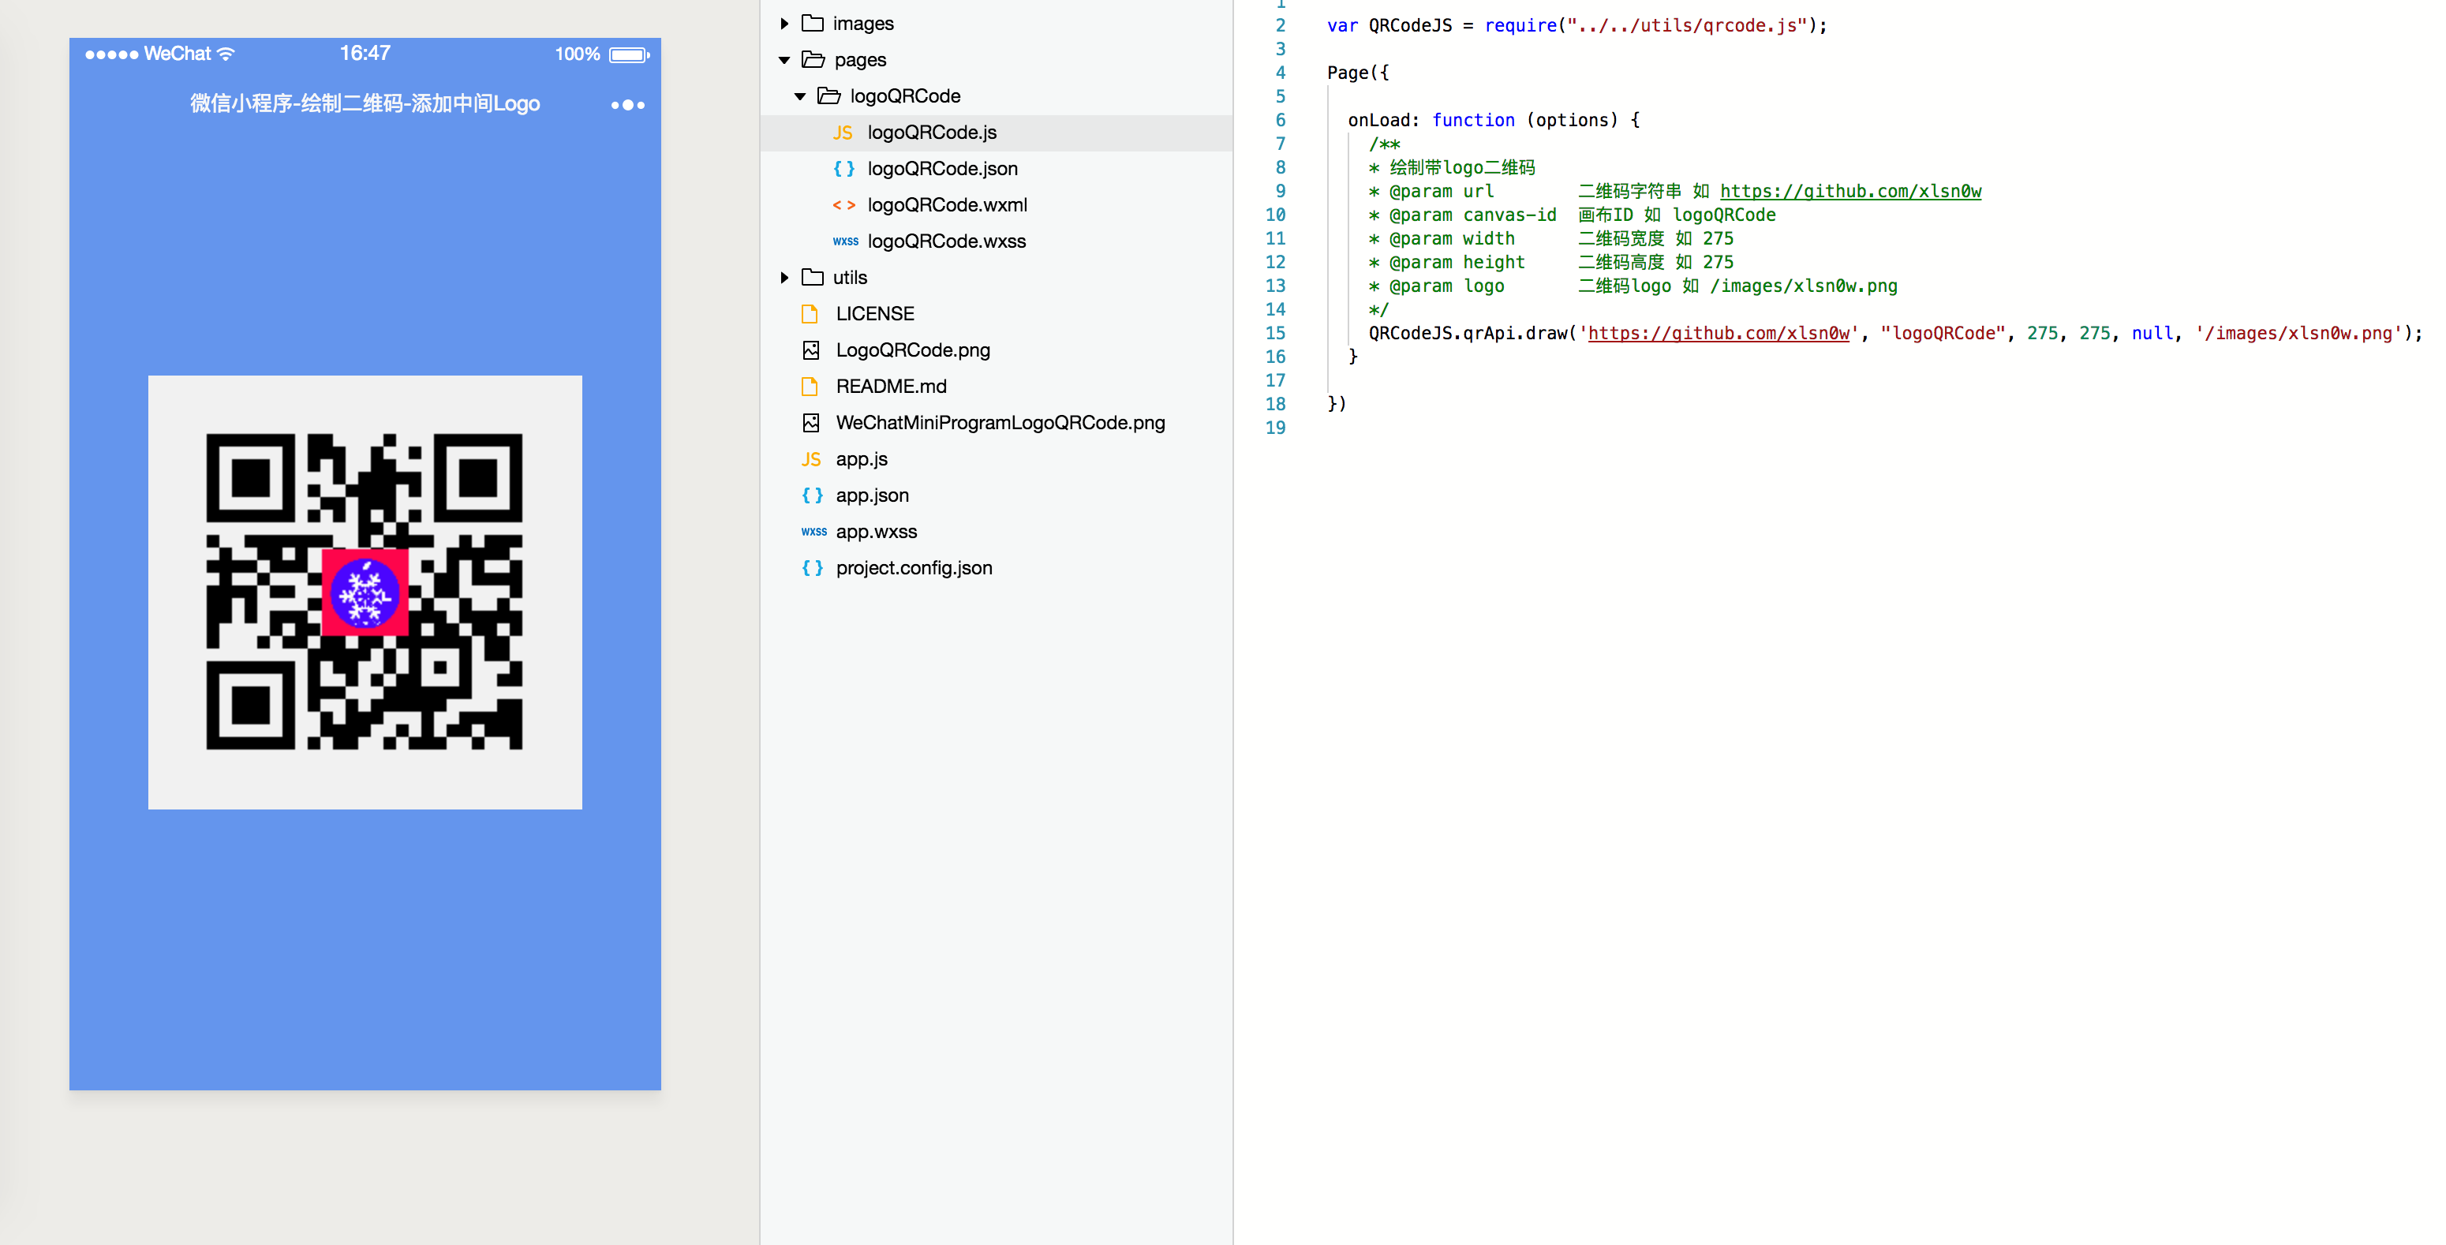Viewport: 2446px width, 1245px height.
Task: Click the logoQRCode open-folder icon
Action: click(x=829, y=95)
